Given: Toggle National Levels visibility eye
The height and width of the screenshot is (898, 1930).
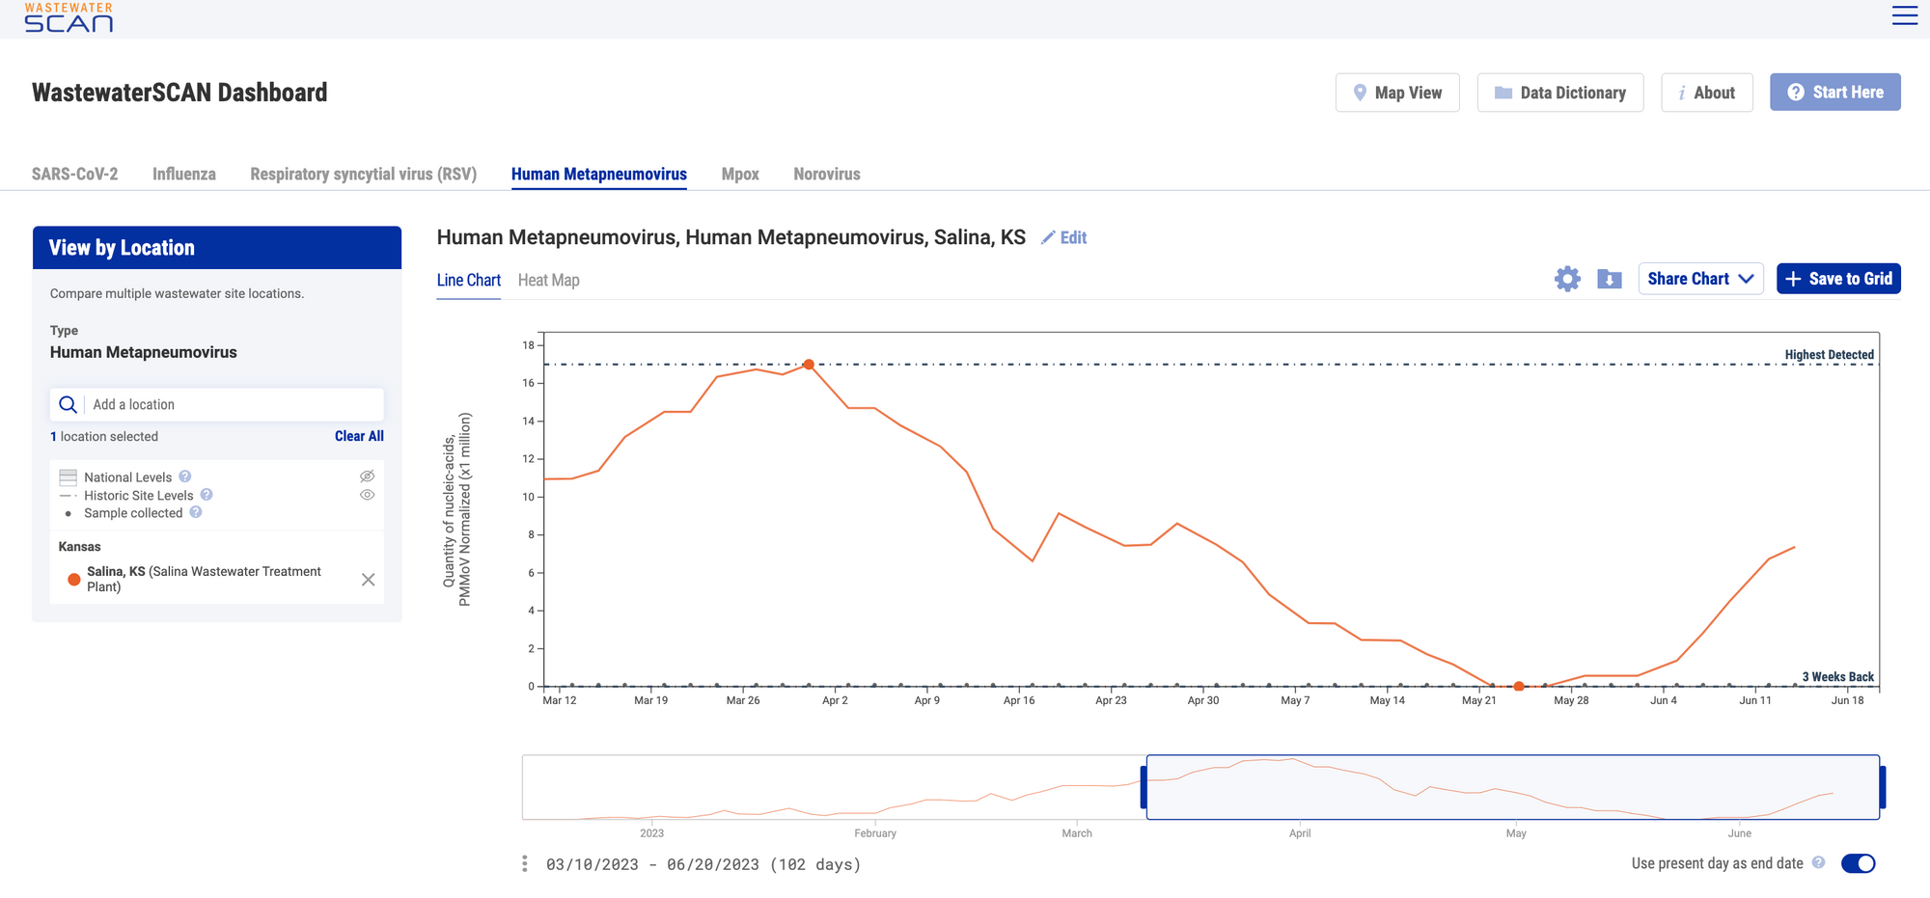Looking at the screenshot, I should pyautogui.click(x=367, y=476).
